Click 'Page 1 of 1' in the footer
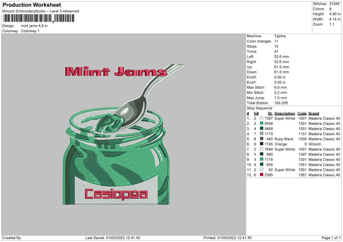Image resolution: width=343 pixels, height=242 pixels. point(331,237)
